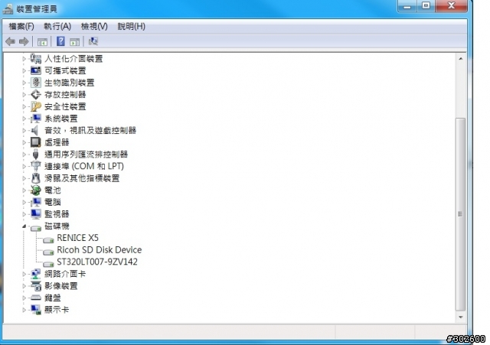Expand the 通用序列匯流排控制器 node
This screenshot has width=490, height=345.
pos(24,155)
